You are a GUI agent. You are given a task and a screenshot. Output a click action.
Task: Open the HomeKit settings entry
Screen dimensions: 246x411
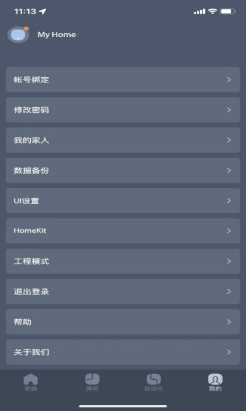tap(123, 231)
